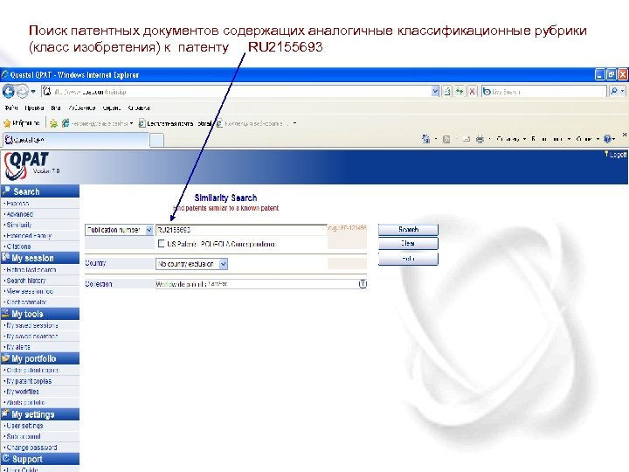Open Extended Family in sidebar
Screen dimensions: 629x472
(x=28, y=236)
